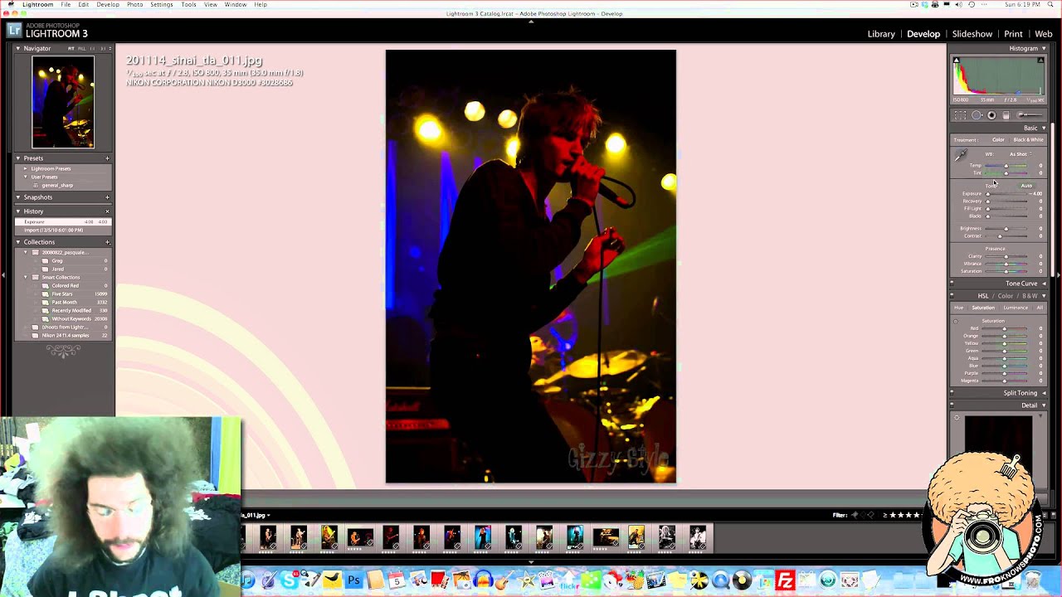Screen dimensions: 1062x597
Task: Toggle the HSL panel on/off switch
Action: 952,296
